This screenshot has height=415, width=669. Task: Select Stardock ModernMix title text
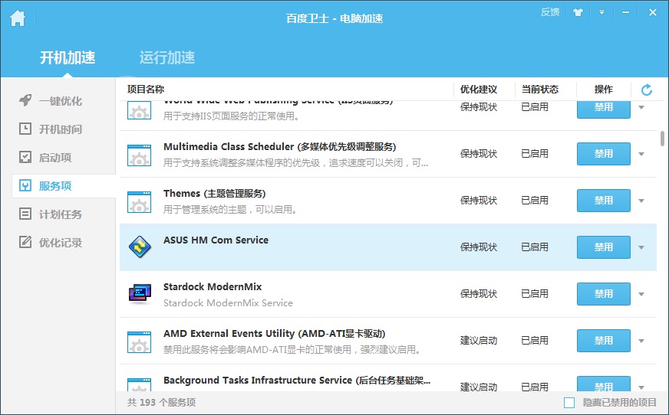[213, 287]
